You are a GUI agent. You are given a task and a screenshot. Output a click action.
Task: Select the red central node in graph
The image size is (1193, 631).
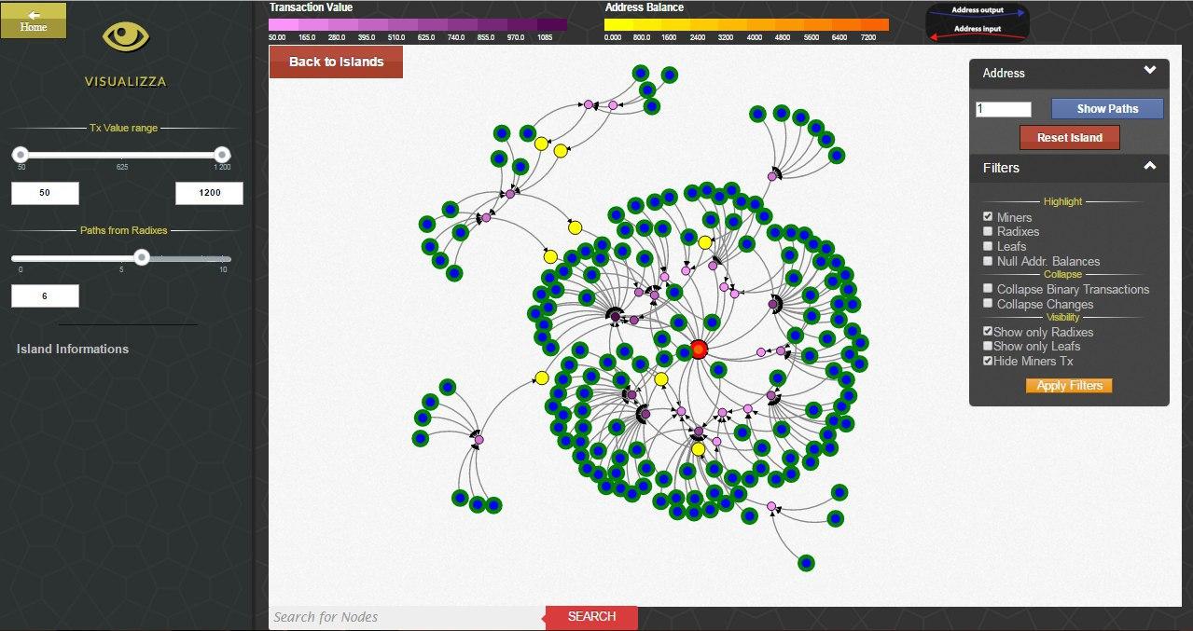point(699,350)
